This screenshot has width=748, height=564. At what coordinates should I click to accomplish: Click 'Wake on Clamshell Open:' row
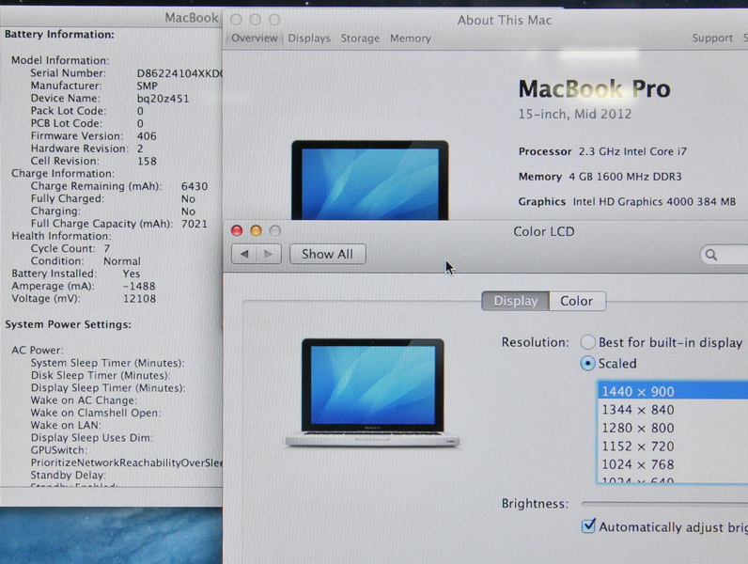pyautogui.click(x=96, y=413)
